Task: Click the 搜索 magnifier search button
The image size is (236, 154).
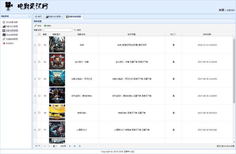Action: (77, 30)
